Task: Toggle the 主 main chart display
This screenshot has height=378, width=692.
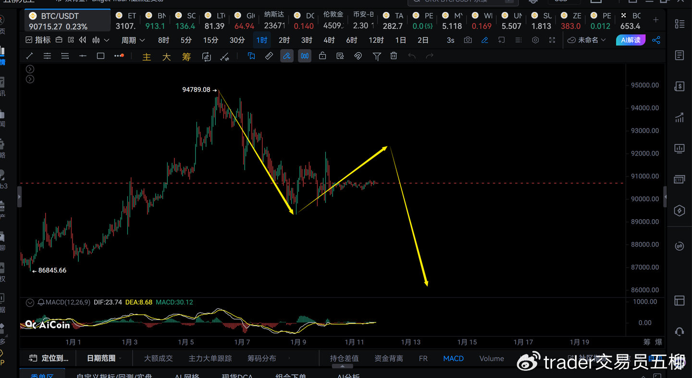Action: [146, 56]
